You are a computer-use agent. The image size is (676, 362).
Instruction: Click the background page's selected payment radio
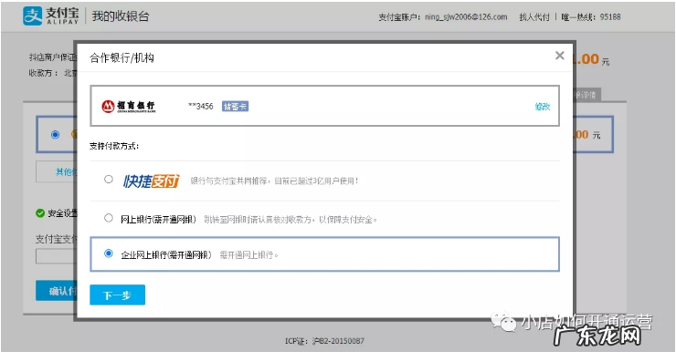[55, 135]
